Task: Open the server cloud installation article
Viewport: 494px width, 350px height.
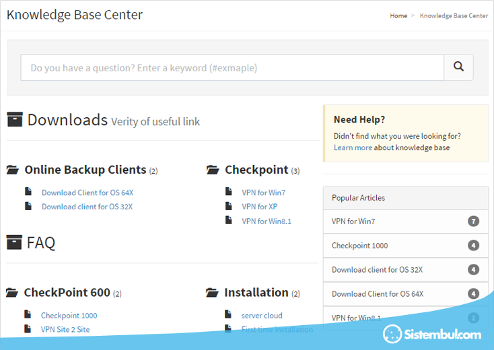Action: [x=262, y=315]
